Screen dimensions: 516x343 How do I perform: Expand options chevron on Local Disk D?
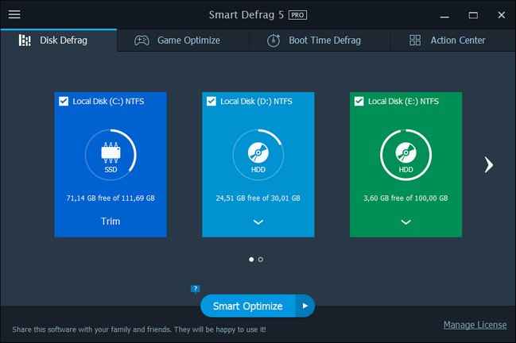point(258,222)
